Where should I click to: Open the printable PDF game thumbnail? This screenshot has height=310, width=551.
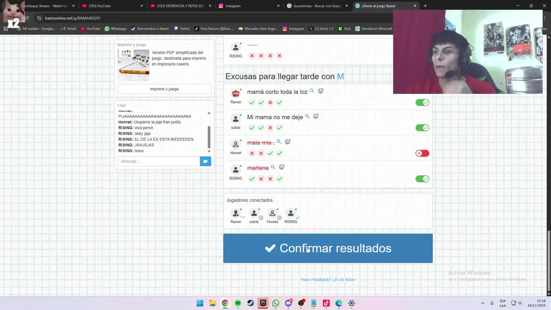133,65
